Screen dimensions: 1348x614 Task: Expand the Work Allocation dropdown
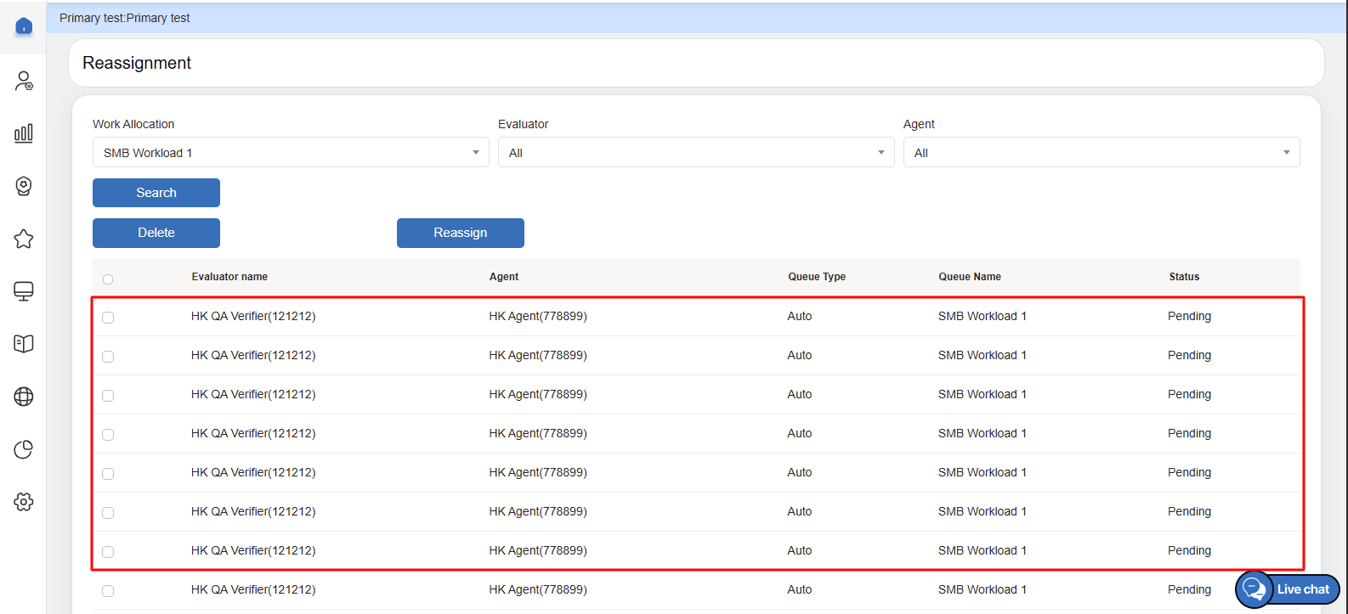[290, 153]
